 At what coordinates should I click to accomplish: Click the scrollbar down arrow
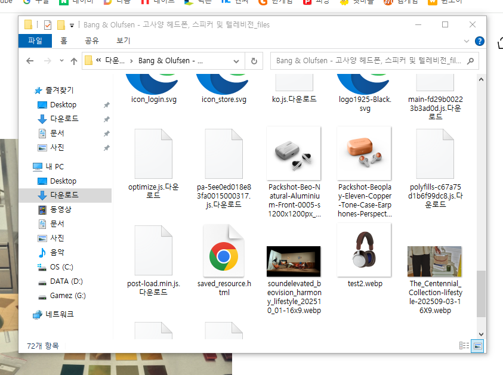coord(481,334)
